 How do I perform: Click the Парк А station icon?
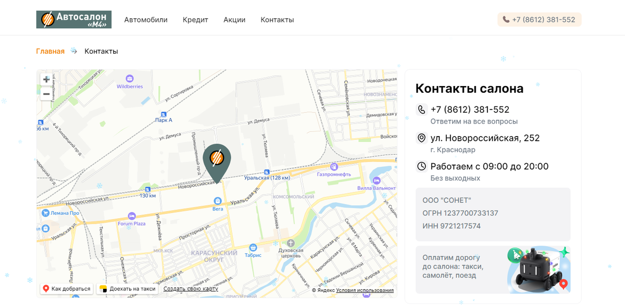pyautogui.click(x=164, y=114)
